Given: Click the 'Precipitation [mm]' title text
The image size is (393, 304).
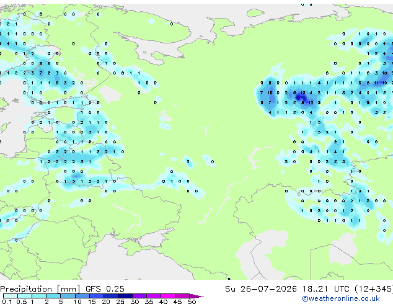Looking at the screenshot, I should [x=40, y=289].
